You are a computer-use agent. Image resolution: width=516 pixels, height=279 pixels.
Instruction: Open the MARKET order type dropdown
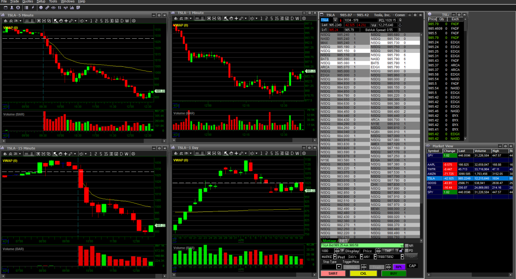click(334, 257)
